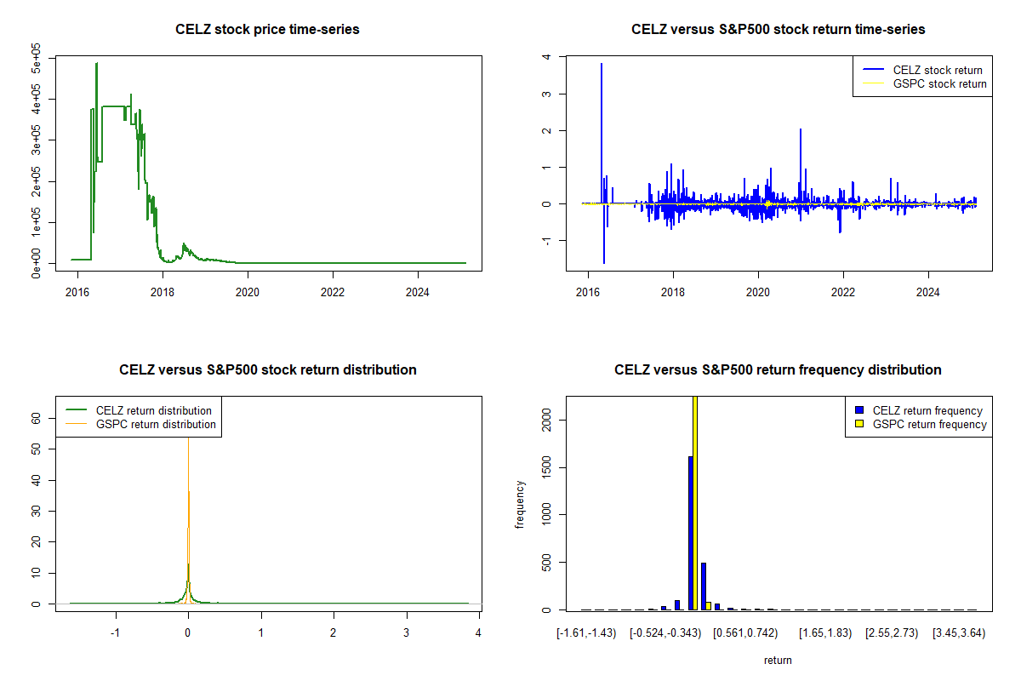Image resolution: width=1021 pixels, height=681 pixels.
Task: Click the 'frequency' y-axis label
Action: [x=520, y=505]
